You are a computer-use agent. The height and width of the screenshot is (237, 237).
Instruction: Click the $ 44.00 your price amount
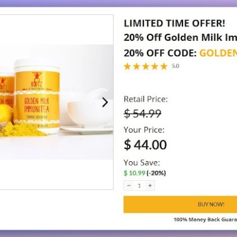145,145
